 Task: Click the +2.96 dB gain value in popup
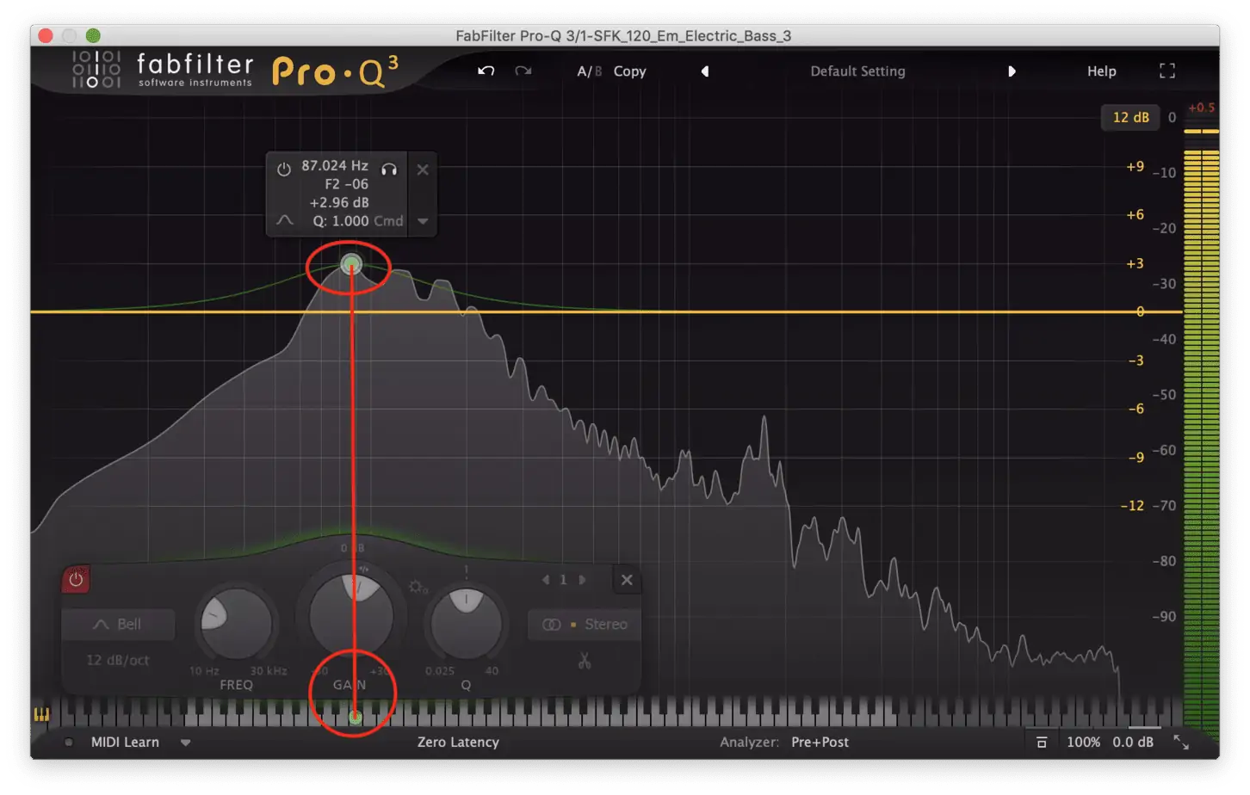(339, 202)
